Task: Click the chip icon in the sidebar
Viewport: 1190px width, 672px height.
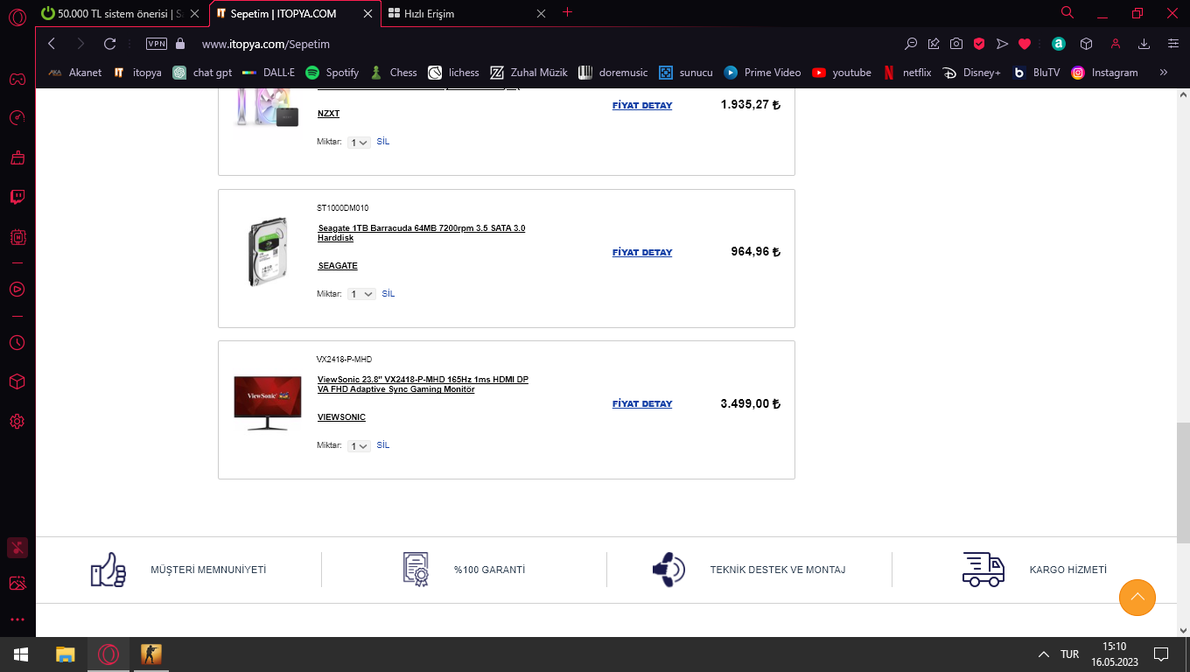Action: (17, 237)
